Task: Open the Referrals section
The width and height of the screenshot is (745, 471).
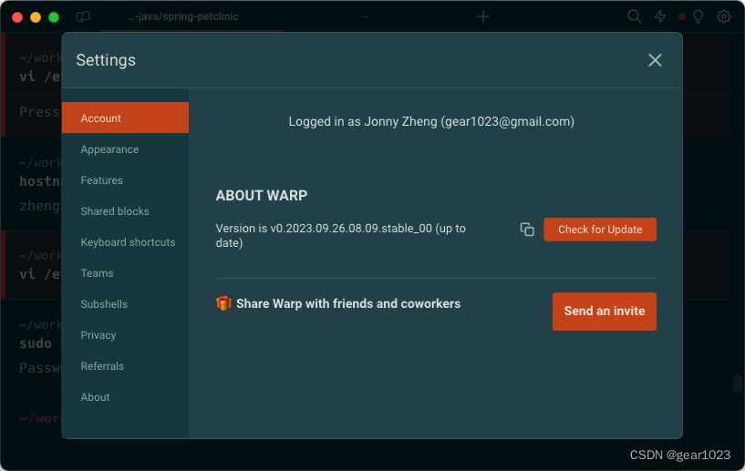Action: pyautogui.click(x=126, y=366)
